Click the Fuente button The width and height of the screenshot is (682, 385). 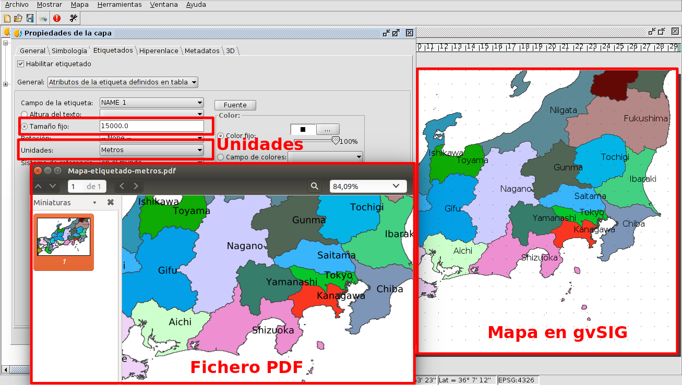pyautogui.click(x=235, y=105)
